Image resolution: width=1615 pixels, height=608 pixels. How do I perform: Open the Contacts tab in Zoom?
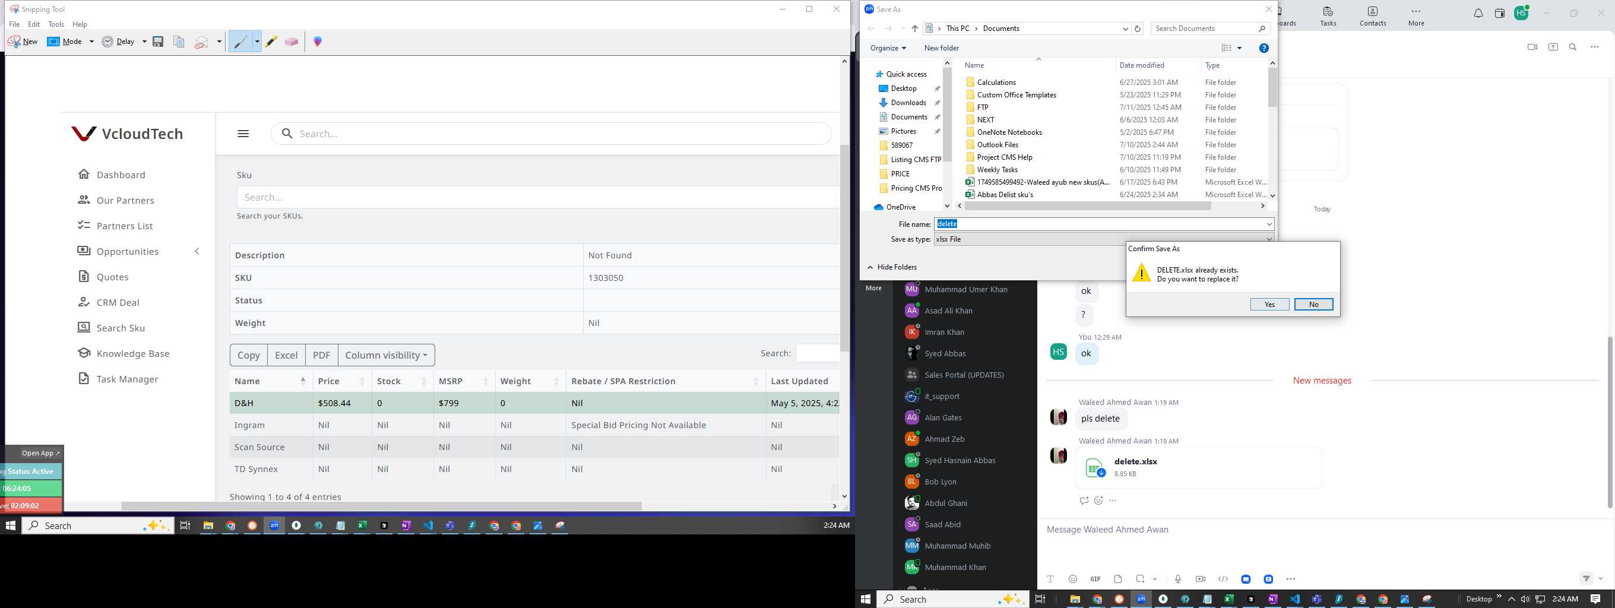pyautogui.click(x=1372, y=17)
